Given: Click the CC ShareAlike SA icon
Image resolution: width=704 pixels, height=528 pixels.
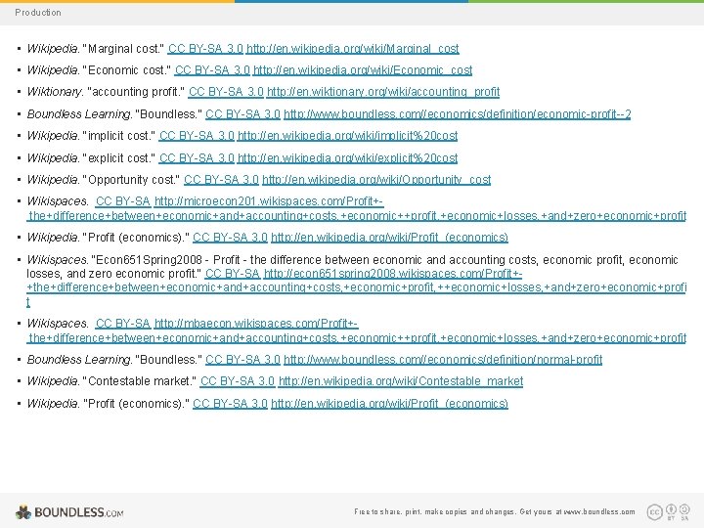Looking at the screenshot, I should (684, 511).
